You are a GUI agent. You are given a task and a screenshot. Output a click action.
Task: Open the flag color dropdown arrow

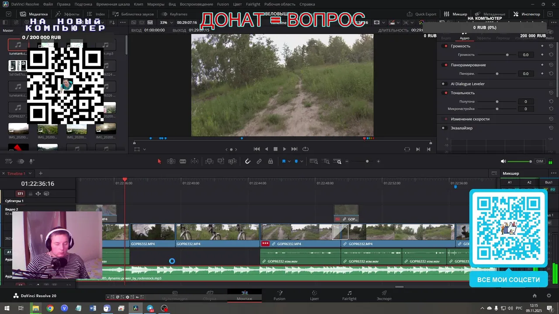289,162
